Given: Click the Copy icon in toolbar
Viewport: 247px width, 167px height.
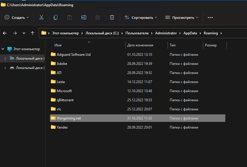Looking at the screenshot, I should coord(56,18).
